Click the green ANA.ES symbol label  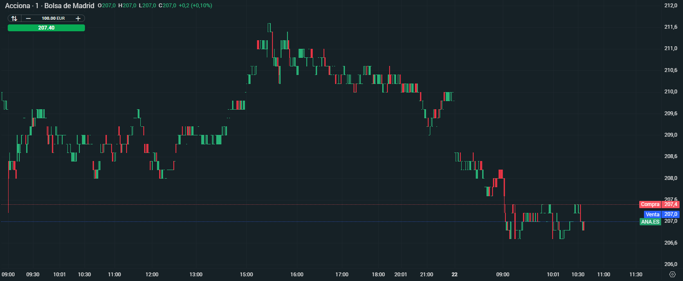coord(650,222)
